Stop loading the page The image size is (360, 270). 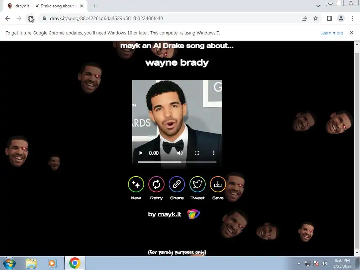(x=30, y=18)
